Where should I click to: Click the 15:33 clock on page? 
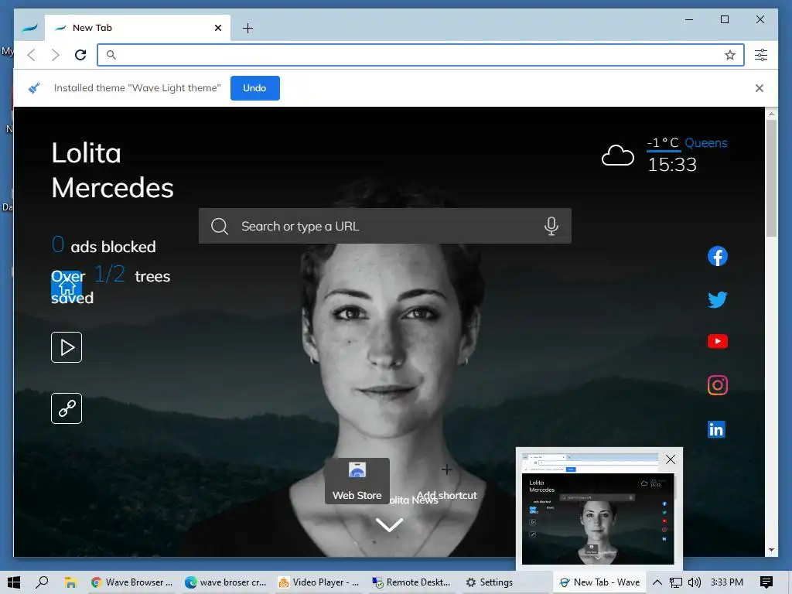point(672,165)
